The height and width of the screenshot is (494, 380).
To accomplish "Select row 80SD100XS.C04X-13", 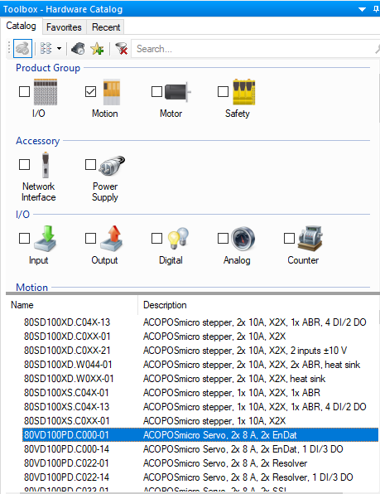I will coord(200,407).
